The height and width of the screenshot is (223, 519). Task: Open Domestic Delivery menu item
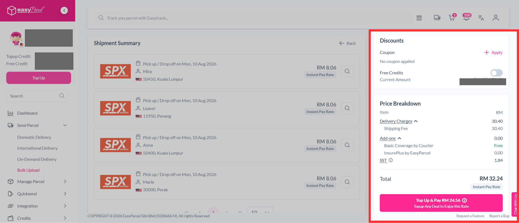click(x=34, y=137)
